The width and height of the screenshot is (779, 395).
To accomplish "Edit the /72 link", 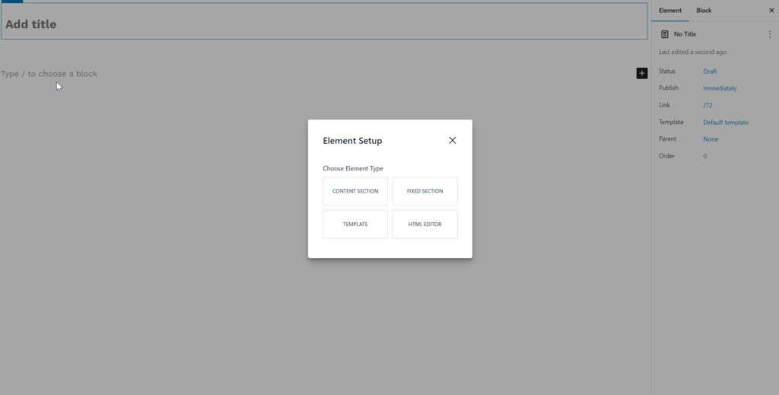I will [x=707, y=106].
